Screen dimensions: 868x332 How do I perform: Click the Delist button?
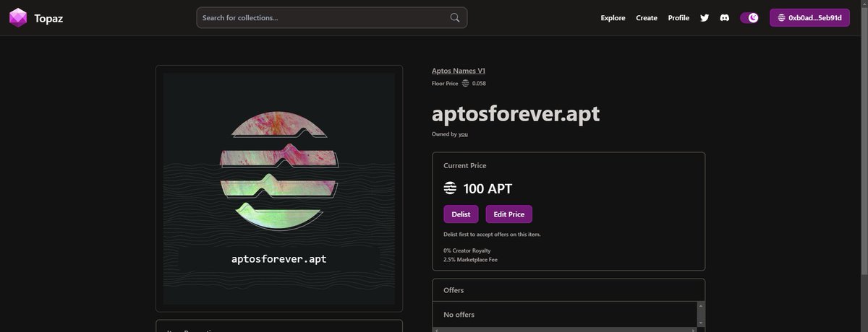pyautogui.click(x=461, y=214)
